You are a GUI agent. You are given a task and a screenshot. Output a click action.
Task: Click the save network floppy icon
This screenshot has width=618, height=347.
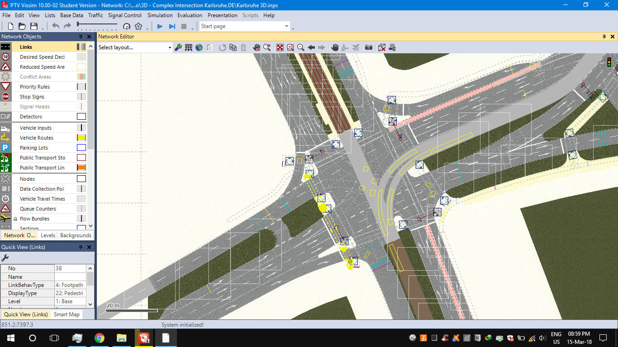point(34,27)
